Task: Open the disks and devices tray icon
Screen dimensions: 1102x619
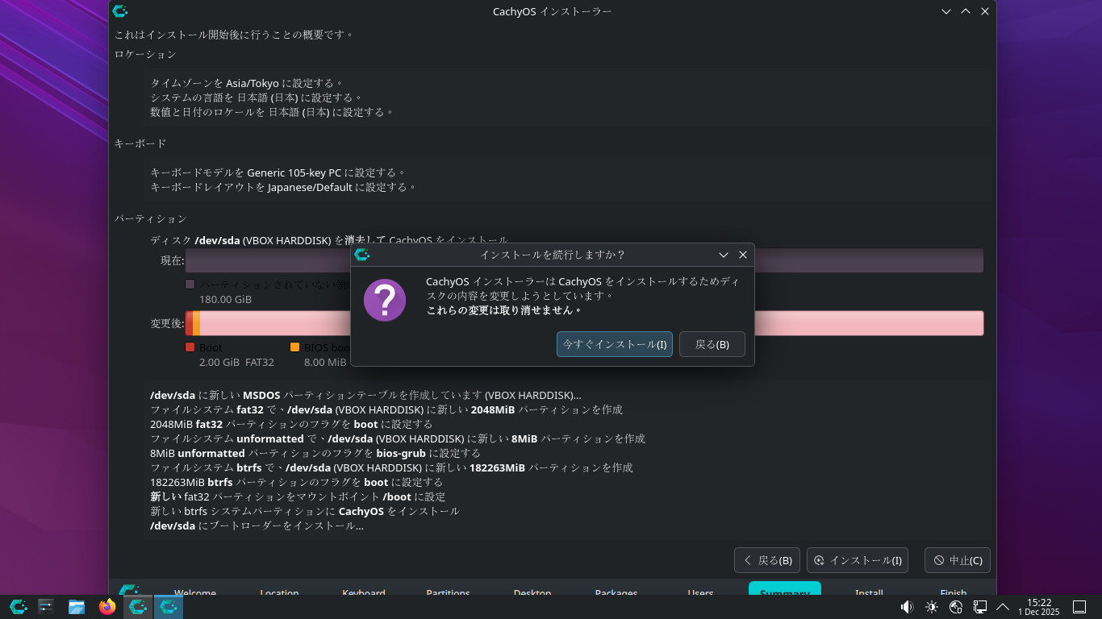Action: 956,607
